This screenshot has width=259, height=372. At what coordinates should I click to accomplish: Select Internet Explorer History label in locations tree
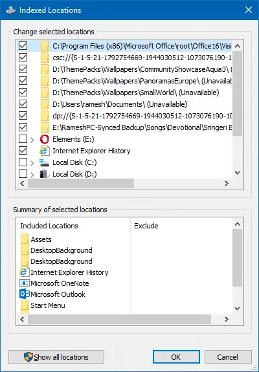coord(91,151)
